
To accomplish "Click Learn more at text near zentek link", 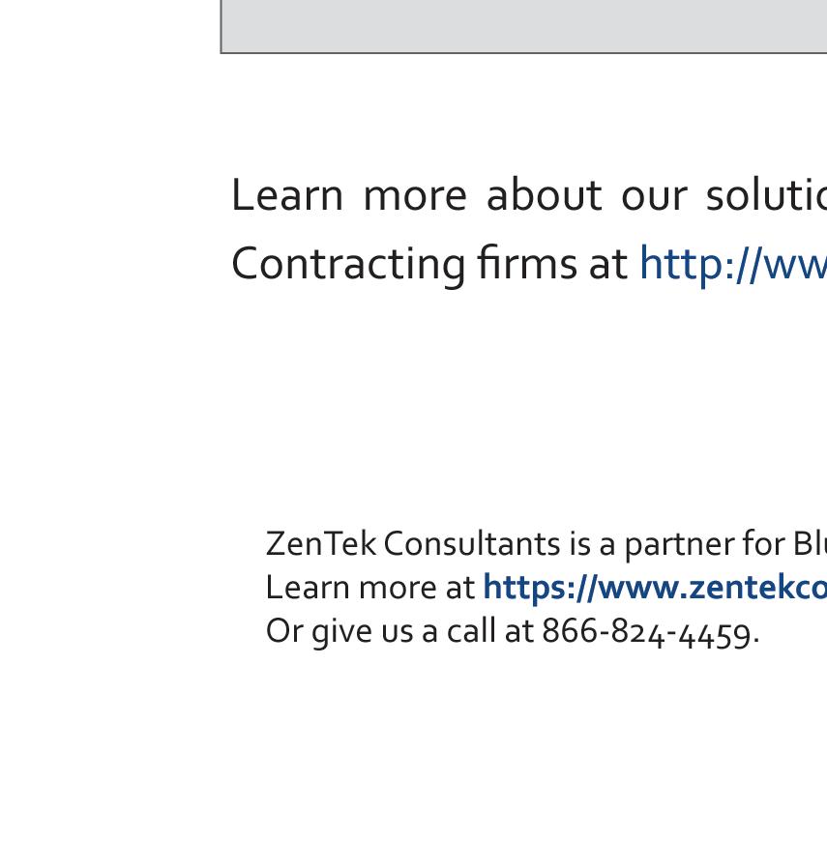I will click(369, 588).
